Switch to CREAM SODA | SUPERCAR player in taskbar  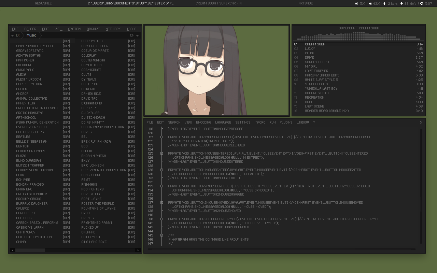tap(218, 3)
